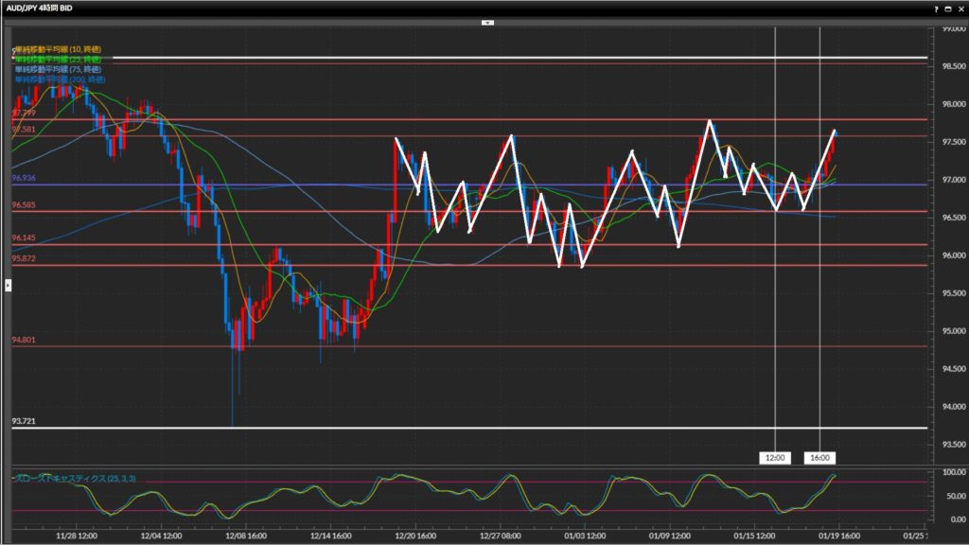969x545 pixels.
Task: Close the AUD/JPY chart window
Action: (x=960, y=8)
